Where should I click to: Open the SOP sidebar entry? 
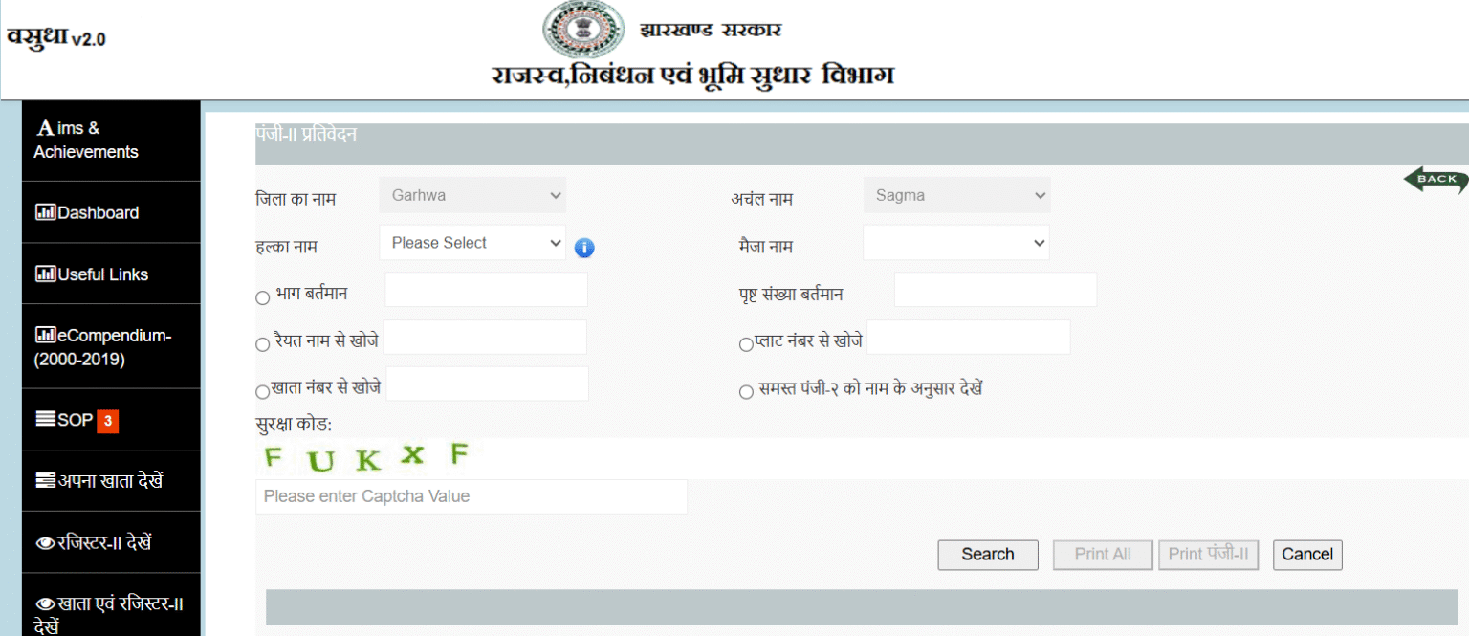(76, 420)
